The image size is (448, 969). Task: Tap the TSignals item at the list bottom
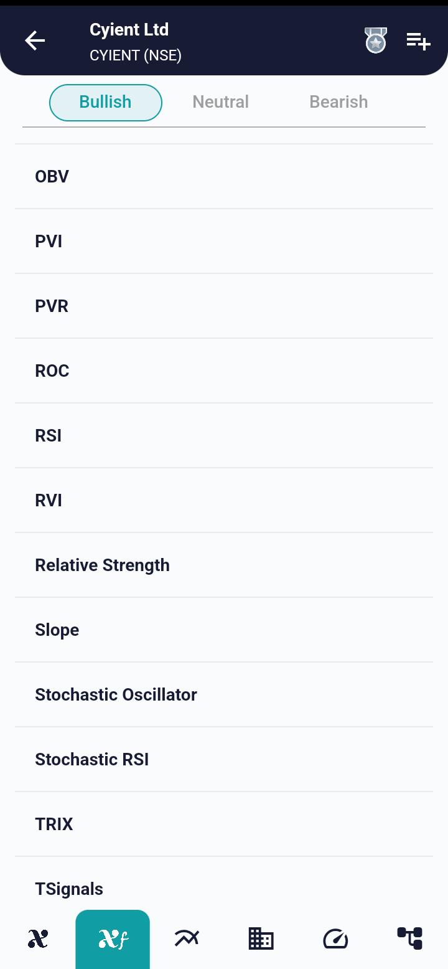[x=224, y=889]
